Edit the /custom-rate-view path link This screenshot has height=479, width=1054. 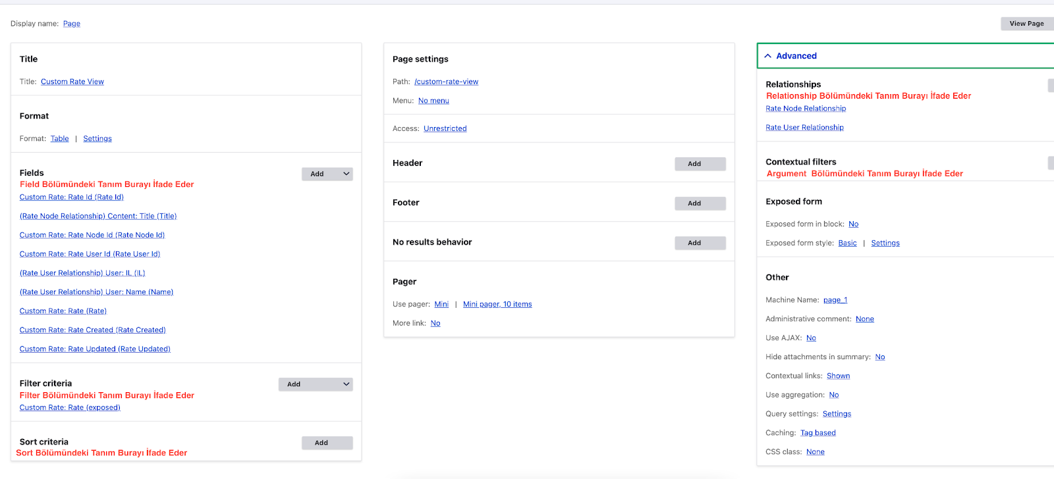[x=446, y=82]
